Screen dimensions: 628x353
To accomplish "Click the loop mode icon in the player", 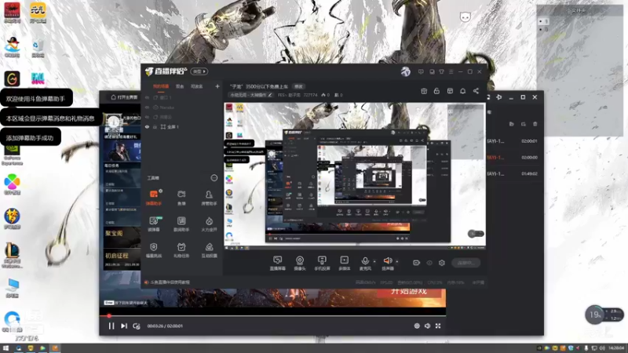I will coord(137,326).
